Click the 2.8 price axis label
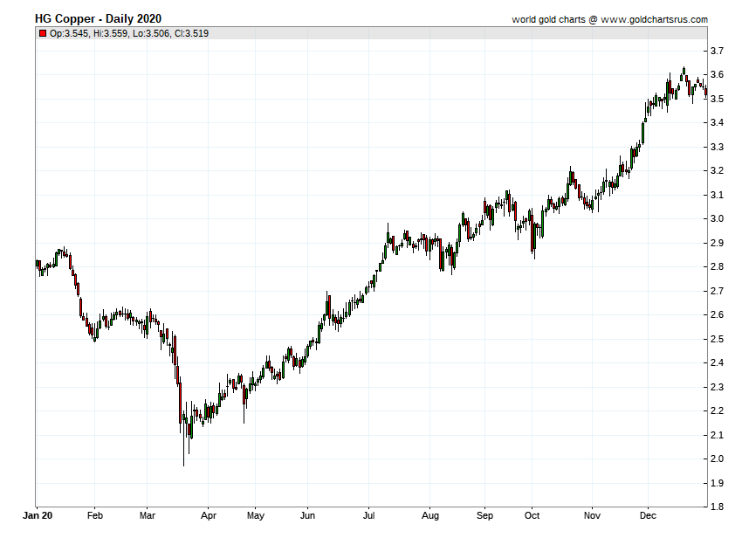 click(x=717, y=266)
